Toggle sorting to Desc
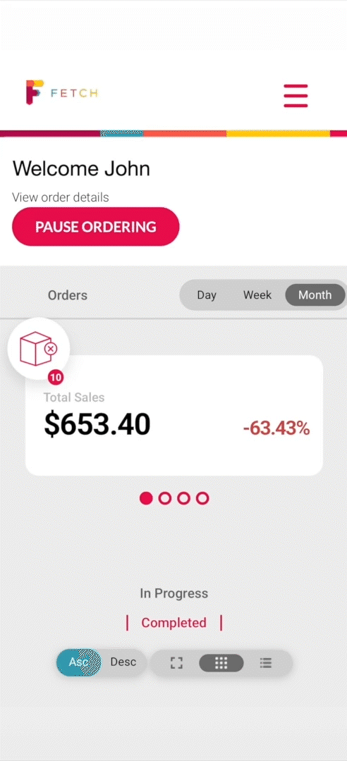The width and height of the screenshot is (347, 761). pyautogui.click(x=123, y=662)
